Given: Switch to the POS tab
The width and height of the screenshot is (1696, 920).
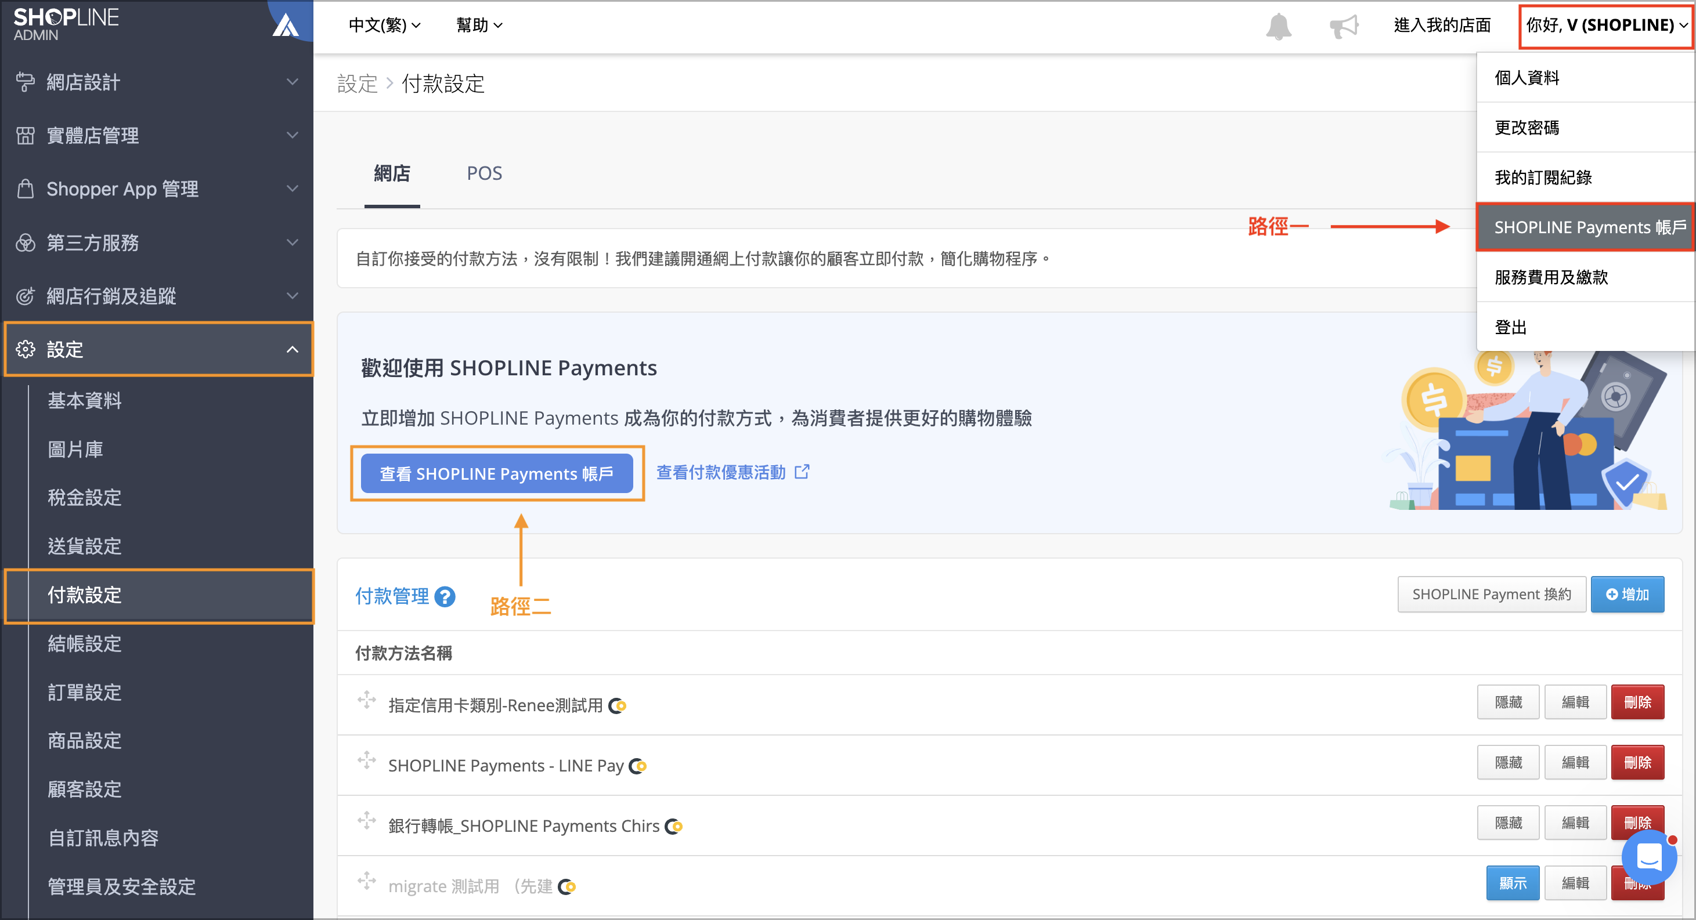Looking at the screenshot, I should point(484,173).
